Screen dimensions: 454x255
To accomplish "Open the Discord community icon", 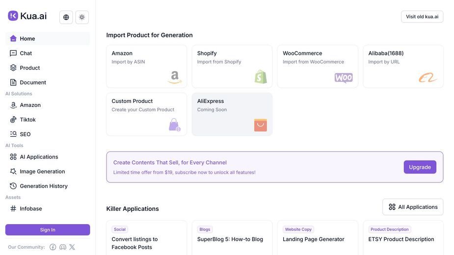I will [x=63, y=247].
